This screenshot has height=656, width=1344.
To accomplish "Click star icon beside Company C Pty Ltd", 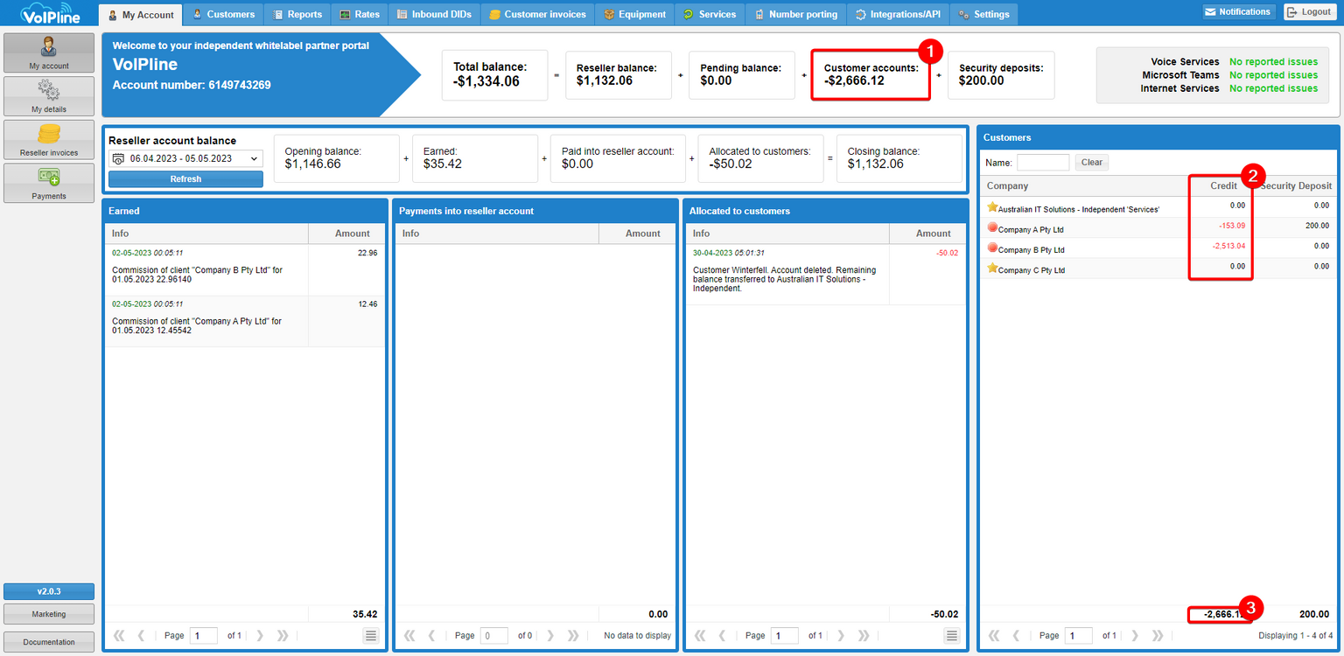I will click(992, 269).
